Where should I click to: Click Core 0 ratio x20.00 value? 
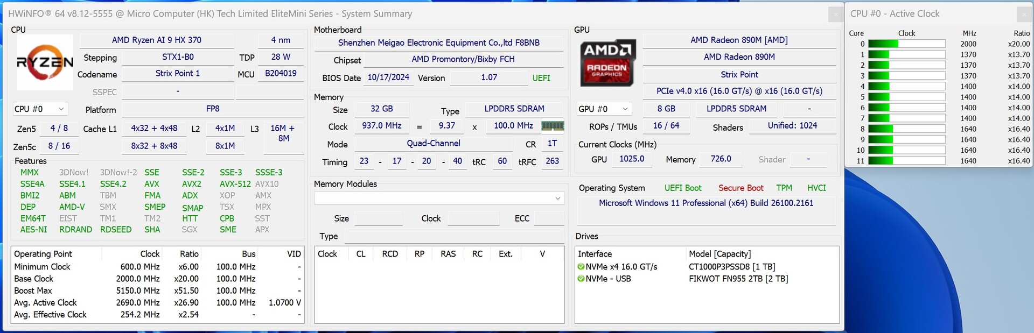(1018, 44)
